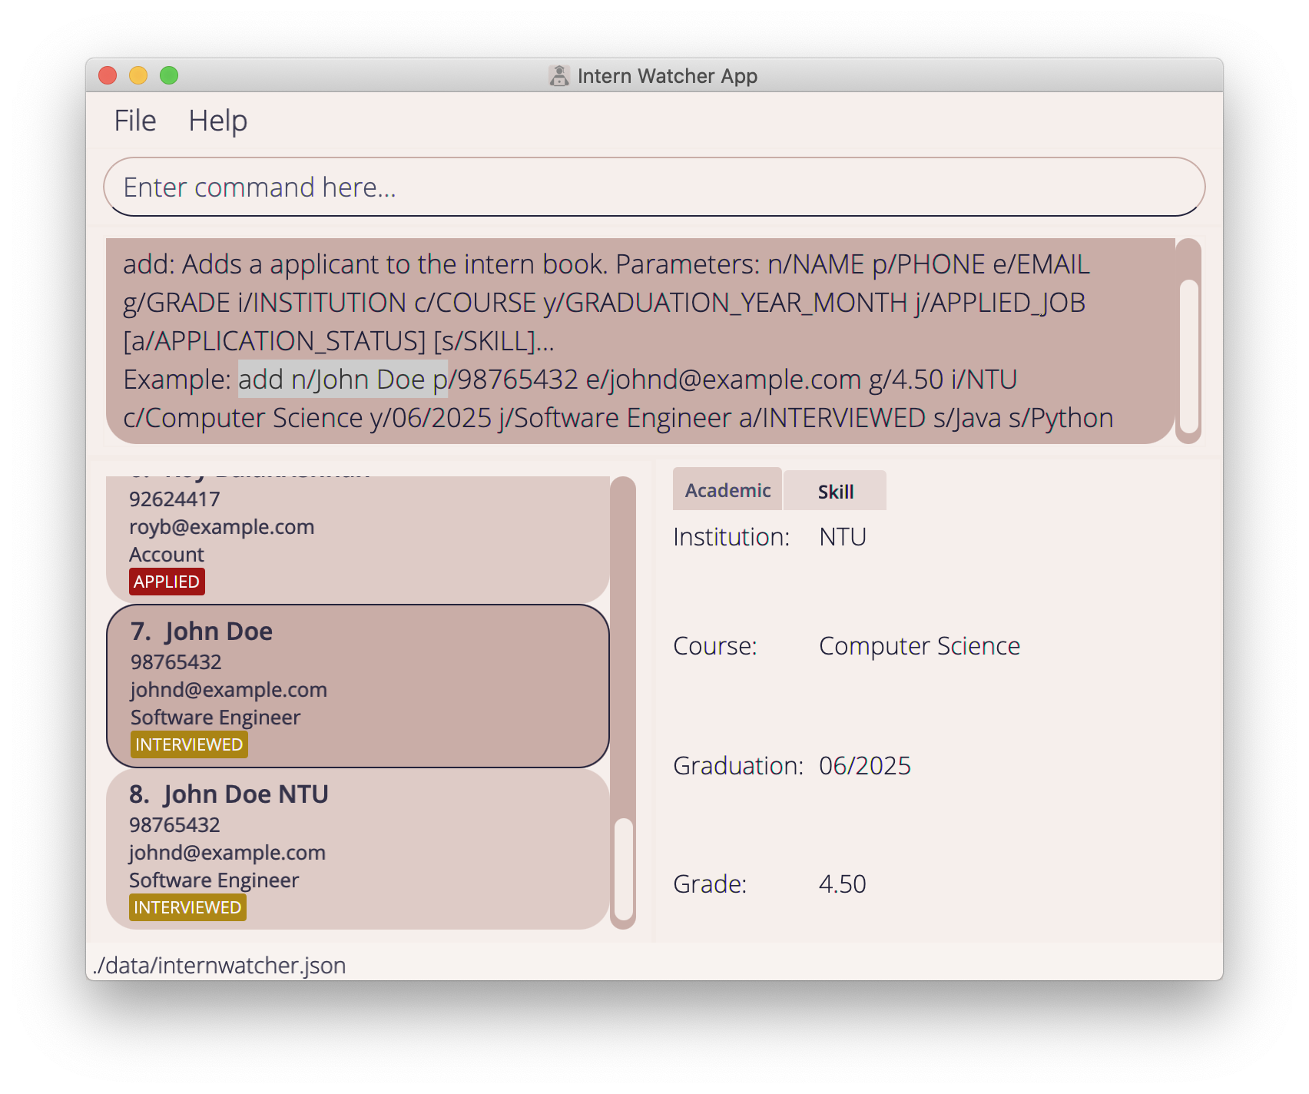
Task: Click the highlighted 'add n/John Doe' example text
Action: [x=343, y=379]
